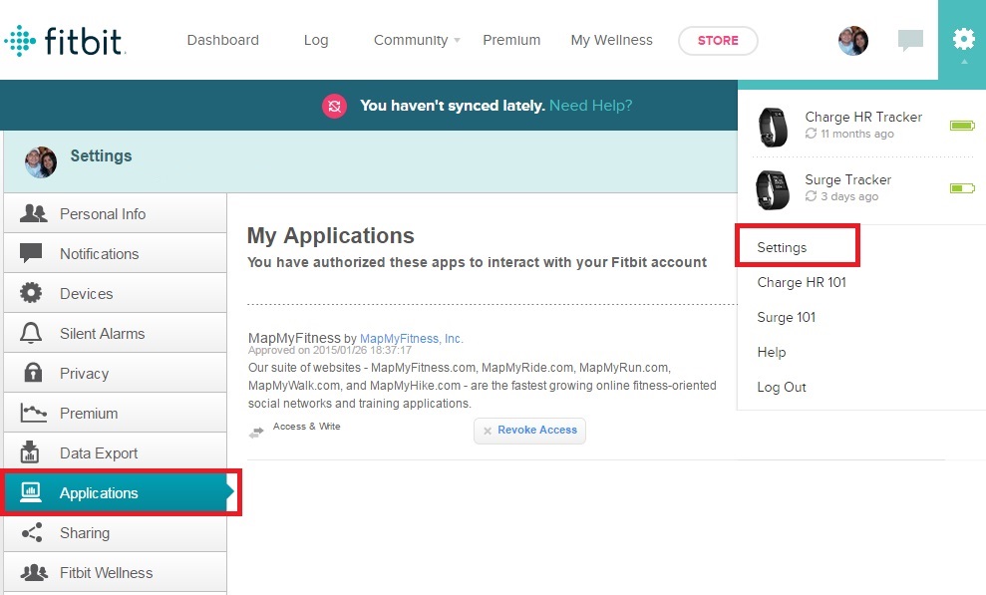This screenshot has height=595, width=986.
Task: Click the Silent Alarms bell icon
Action: point(31,333)
